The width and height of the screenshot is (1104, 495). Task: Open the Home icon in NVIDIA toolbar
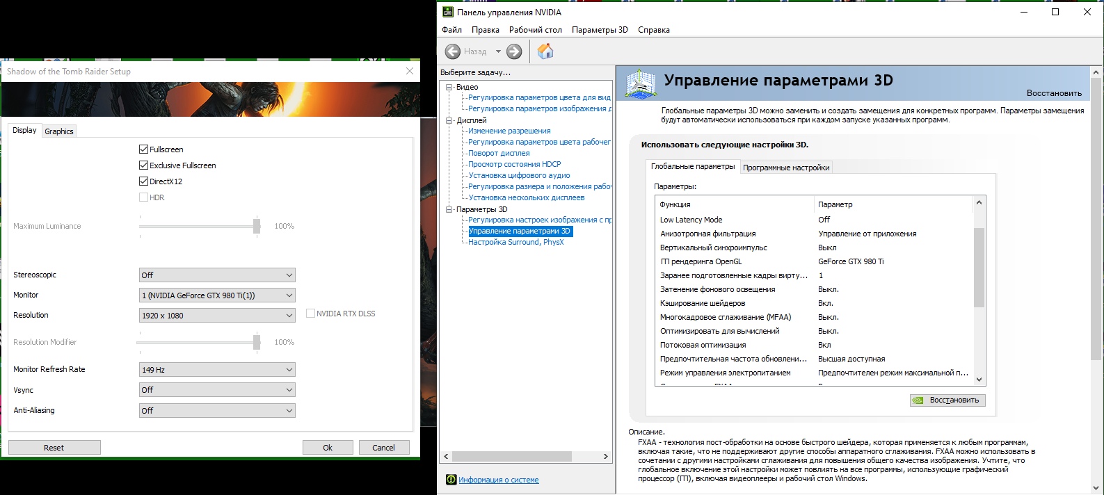coord(545,51)
